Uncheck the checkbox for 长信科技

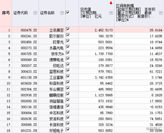(68, 124)
